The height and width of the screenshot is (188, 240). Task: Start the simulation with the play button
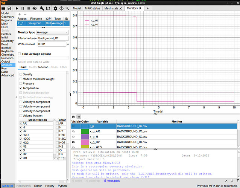tap(17, 9)
